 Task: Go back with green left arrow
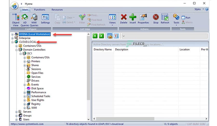click(95, 36)
